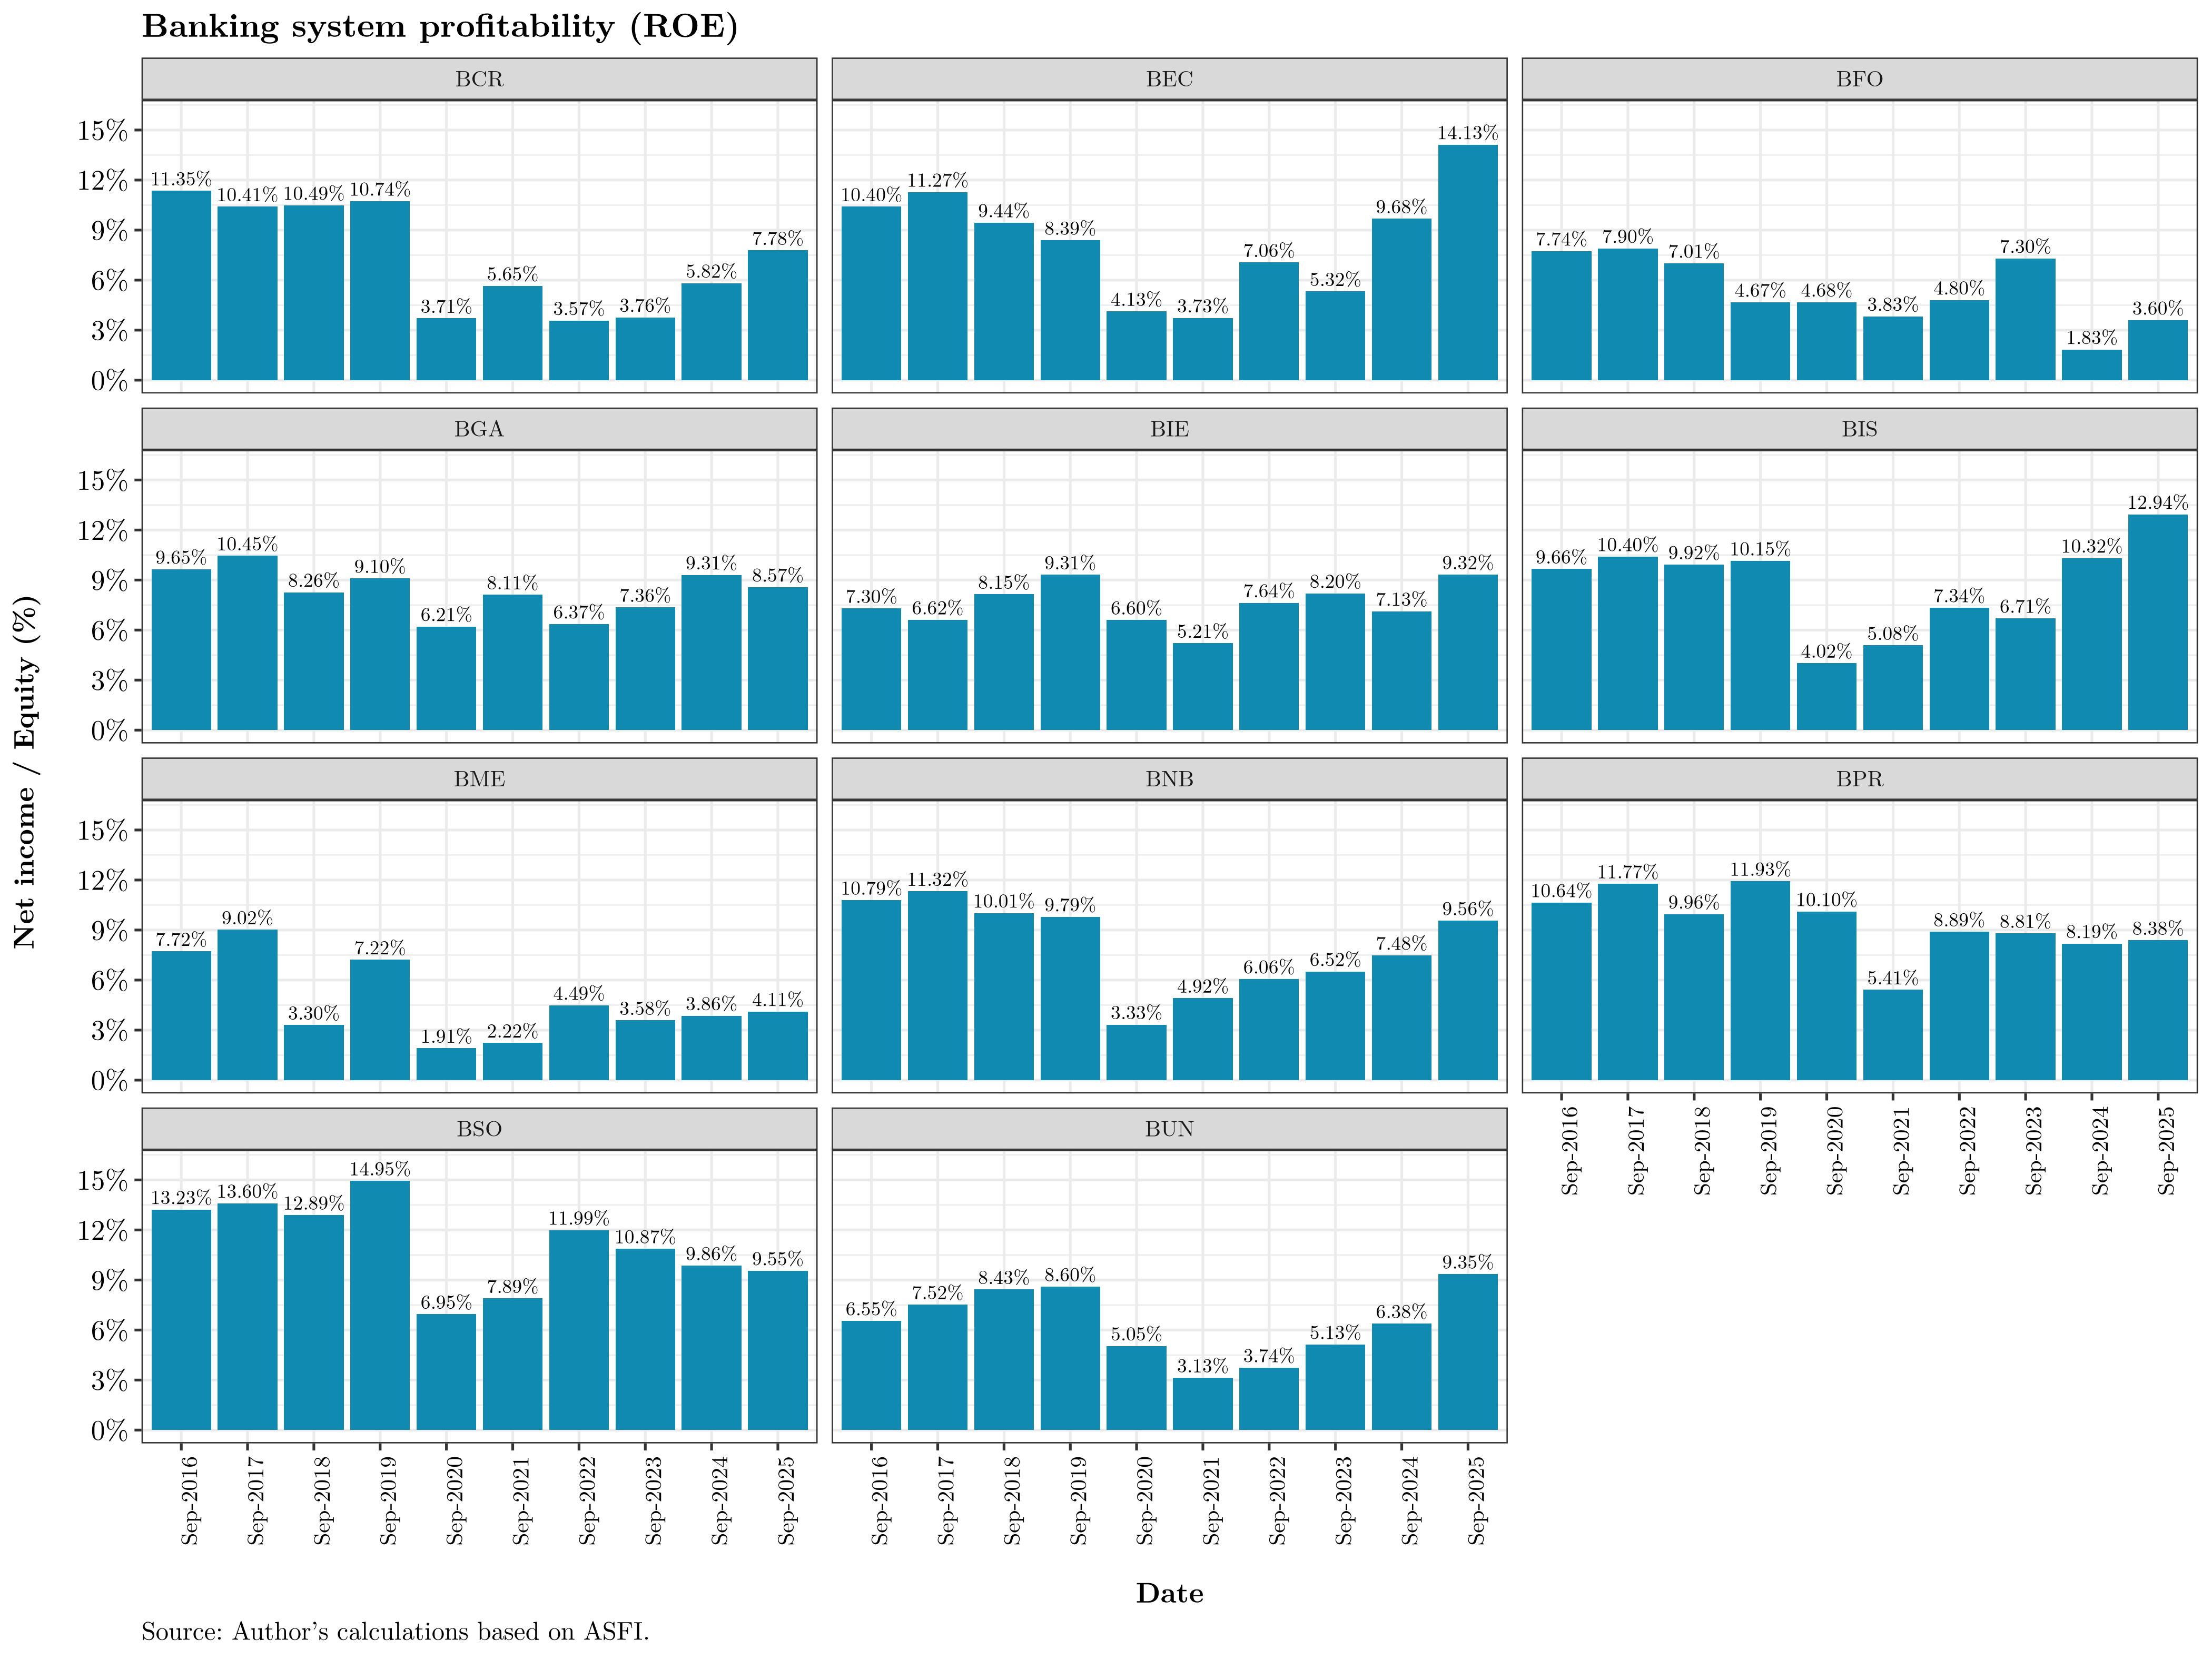Click the BSO facet header
Viewport: 2212px width, 1659px height.
479,1129
